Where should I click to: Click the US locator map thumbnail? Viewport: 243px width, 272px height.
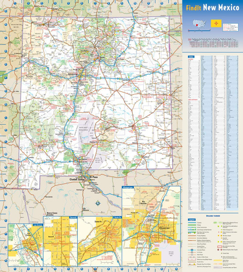pos(199,23)
